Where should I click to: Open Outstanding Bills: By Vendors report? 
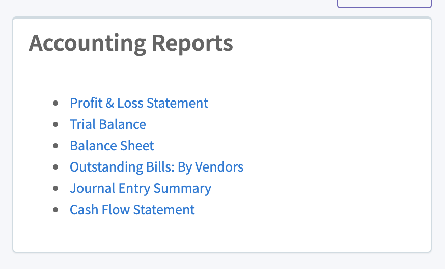tap(156, 167)
